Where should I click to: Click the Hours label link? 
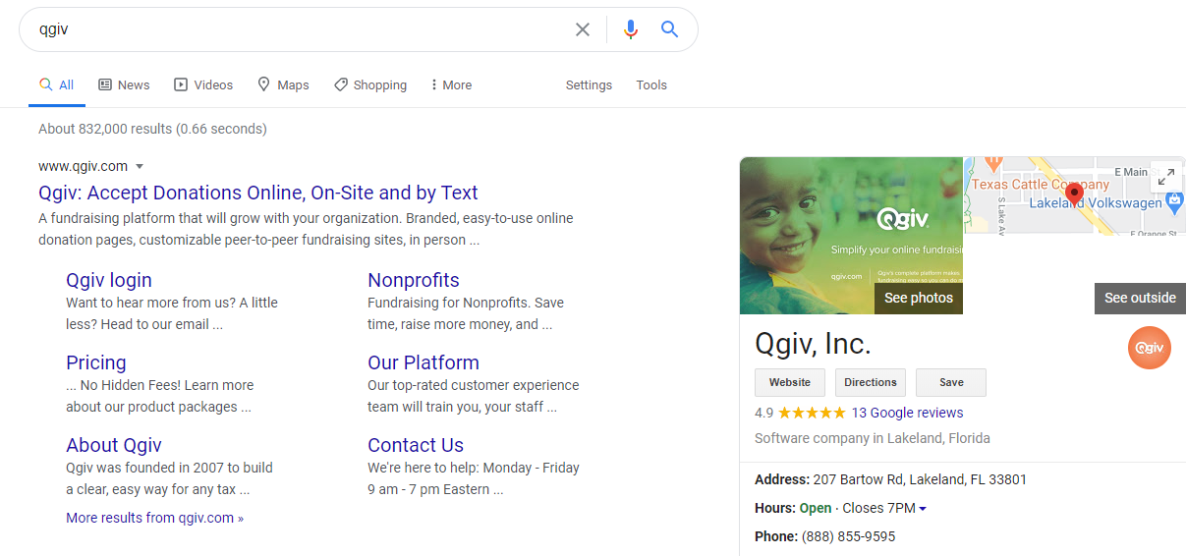[774, 509]
